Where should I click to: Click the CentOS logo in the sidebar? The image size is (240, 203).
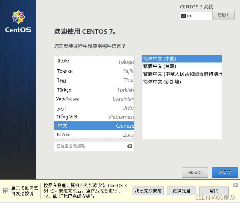tap(18, 22)
